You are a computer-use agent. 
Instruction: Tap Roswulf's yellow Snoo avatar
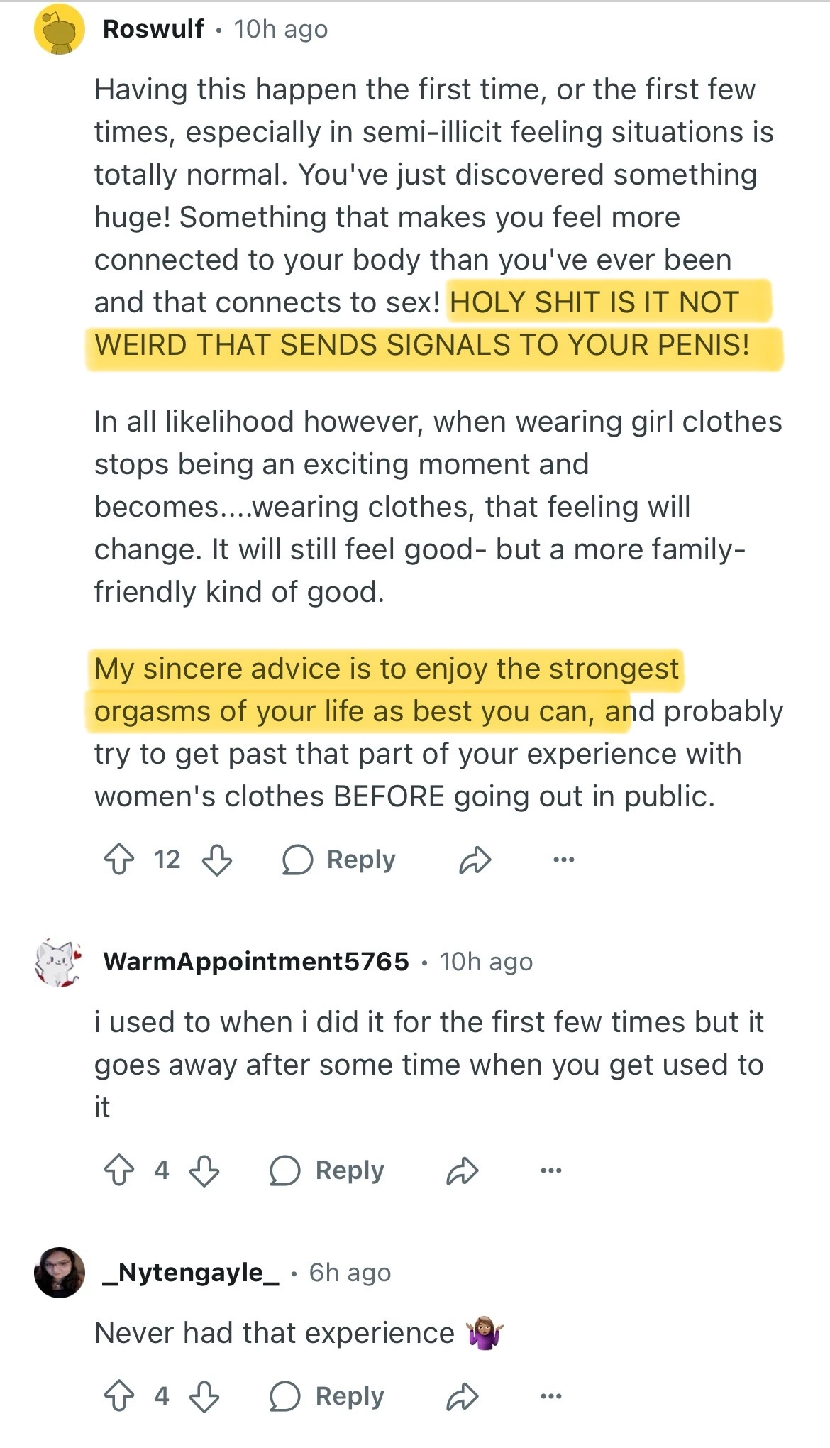pyautogui.click(x=60, y=30)
